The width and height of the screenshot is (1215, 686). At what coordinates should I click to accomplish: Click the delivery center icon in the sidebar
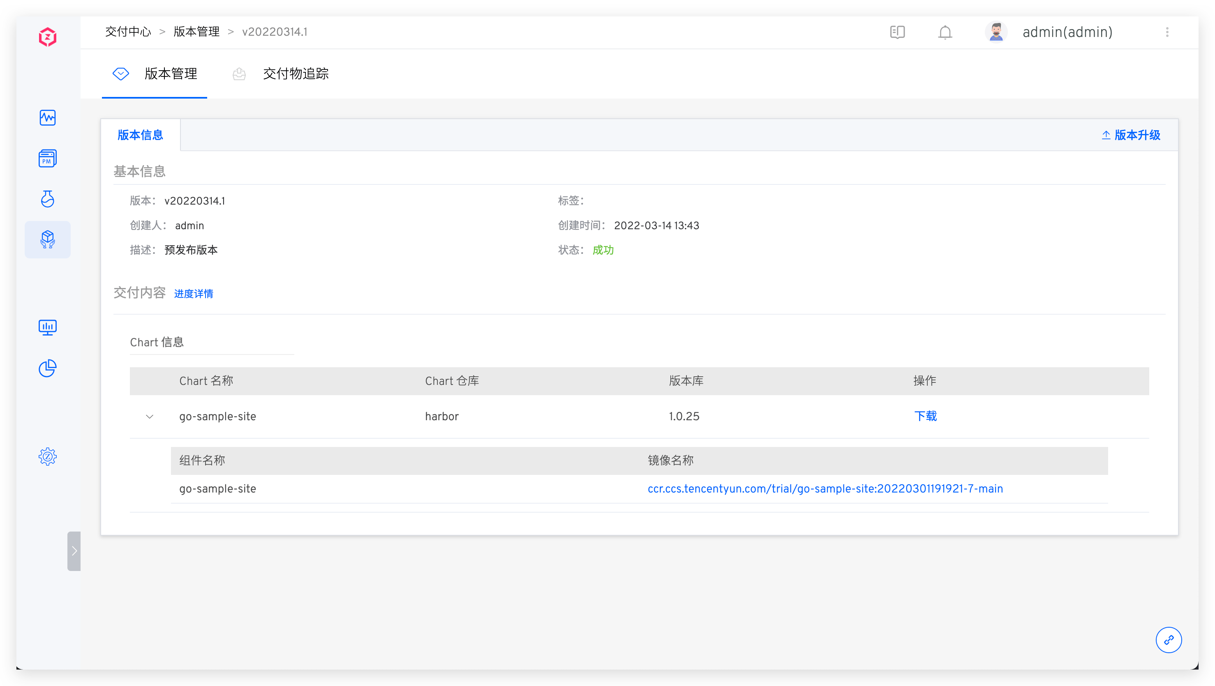tap(48, 239)
